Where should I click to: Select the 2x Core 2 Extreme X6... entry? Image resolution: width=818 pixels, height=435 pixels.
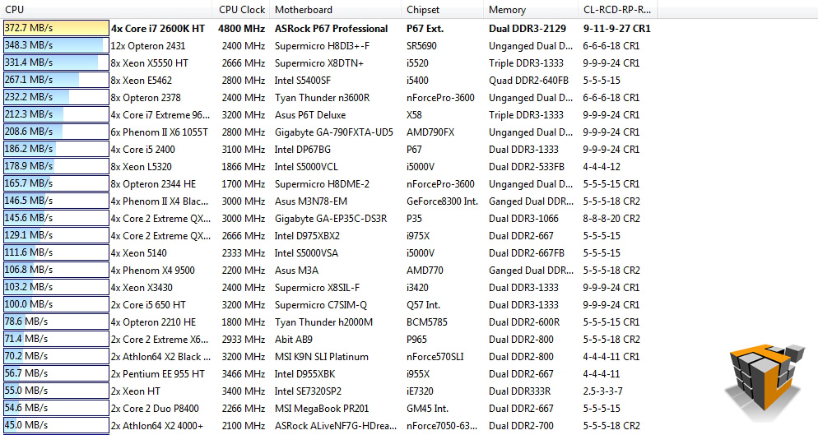(160, 340)
